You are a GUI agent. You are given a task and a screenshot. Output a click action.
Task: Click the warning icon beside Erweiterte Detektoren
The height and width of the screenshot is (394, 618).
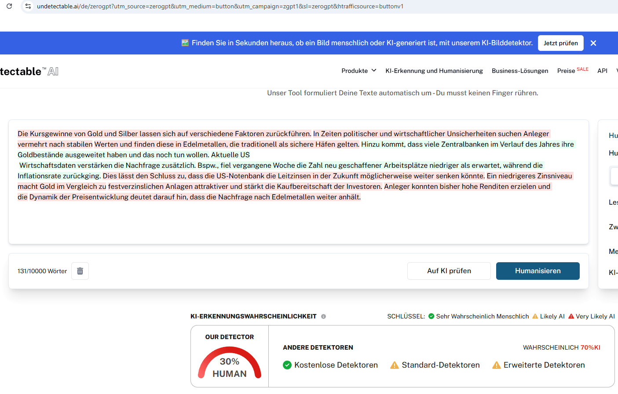(x=497, y=365)
